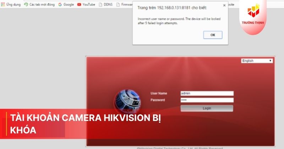Open the YouTube bookmark
This screenshot has height=149, width=284.
point(86,5)
